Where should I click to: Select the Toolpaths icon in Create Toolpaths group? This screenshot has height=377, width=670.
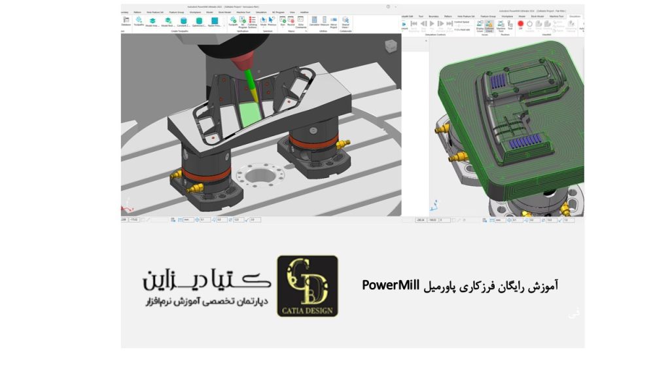tap(138, 22)
